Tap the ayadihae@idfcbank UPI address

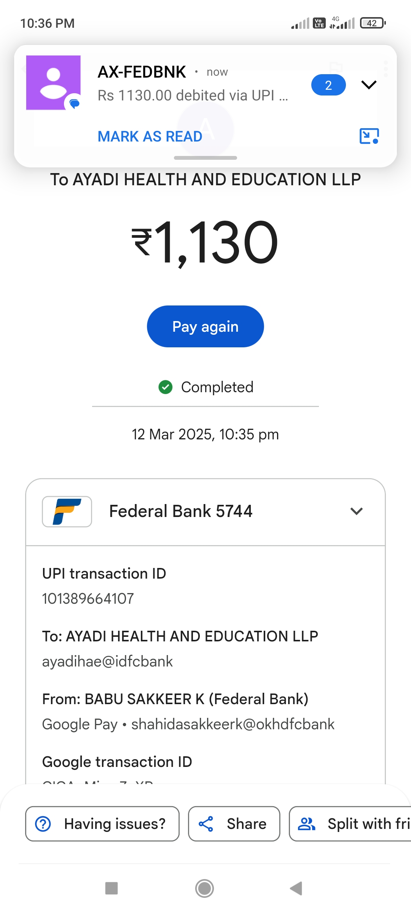107,662
